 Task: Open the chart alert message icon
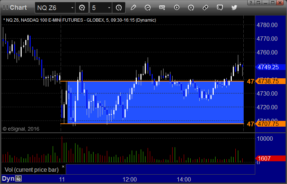pos(219,8)
